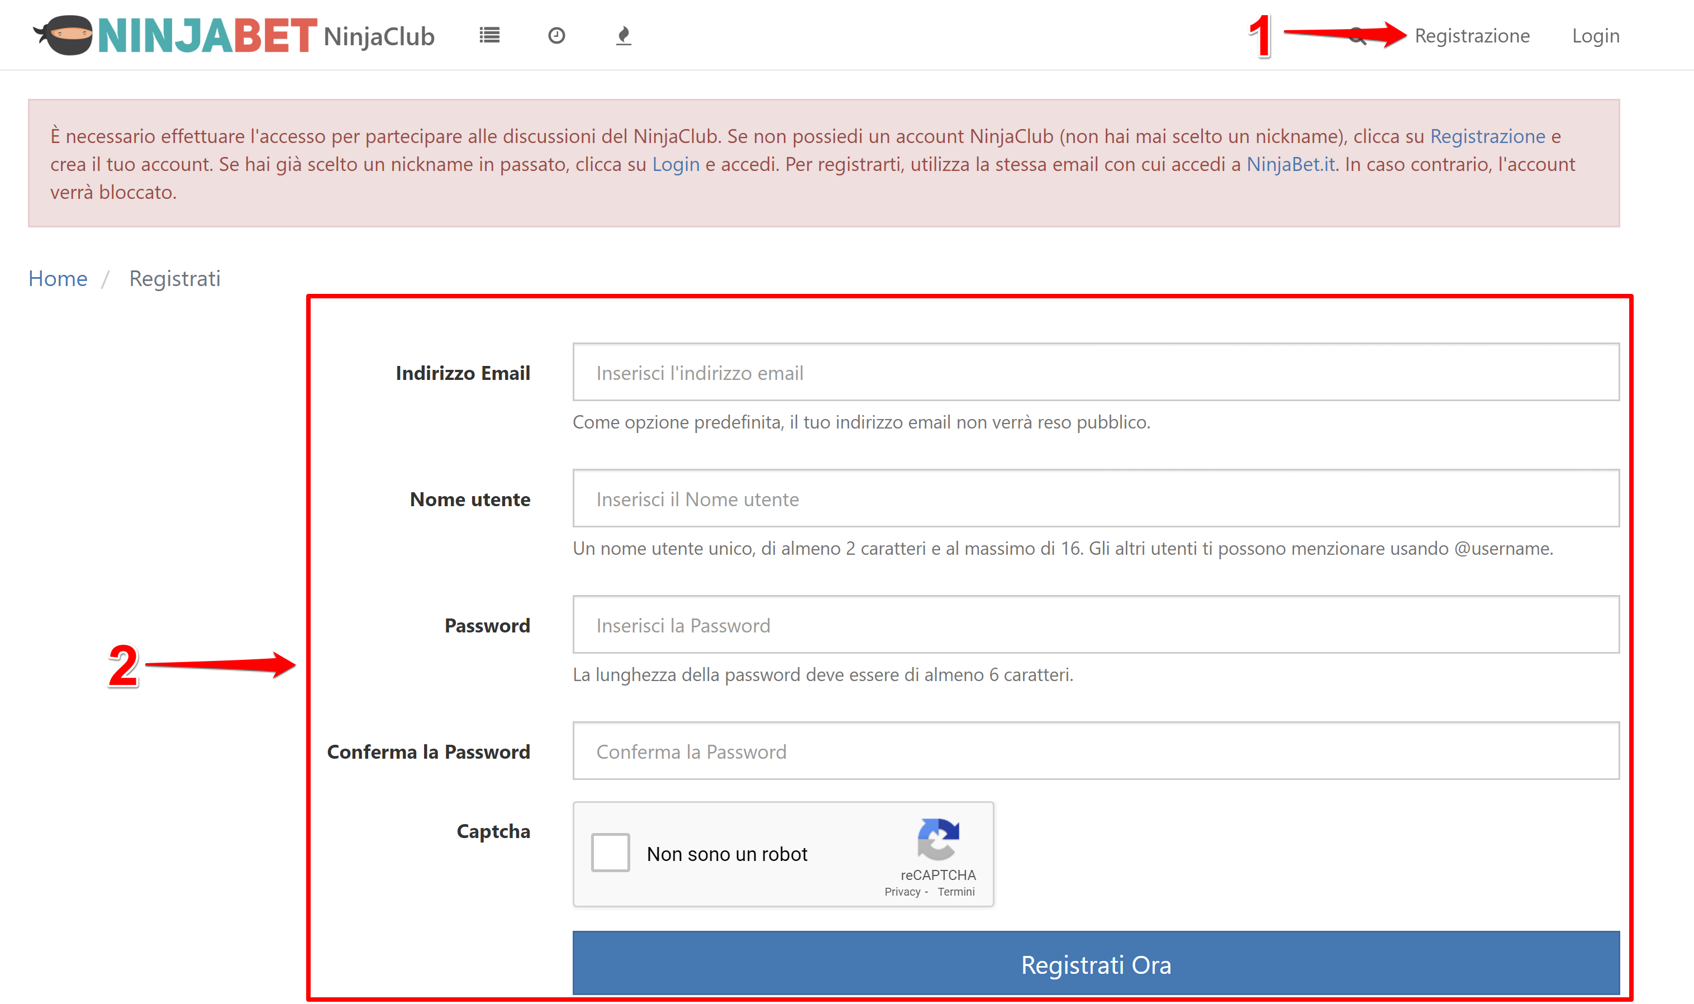Click the email not public help text
The height and width of the screenshot is (1004, 1694).
click(861, 422)
